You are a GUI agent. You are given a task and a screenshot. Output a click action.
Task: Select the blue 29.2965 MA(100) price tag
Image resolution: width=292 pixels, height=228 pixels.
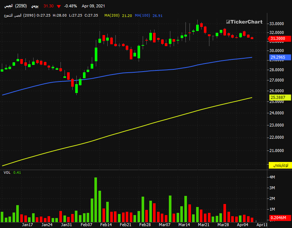[280, 58]
